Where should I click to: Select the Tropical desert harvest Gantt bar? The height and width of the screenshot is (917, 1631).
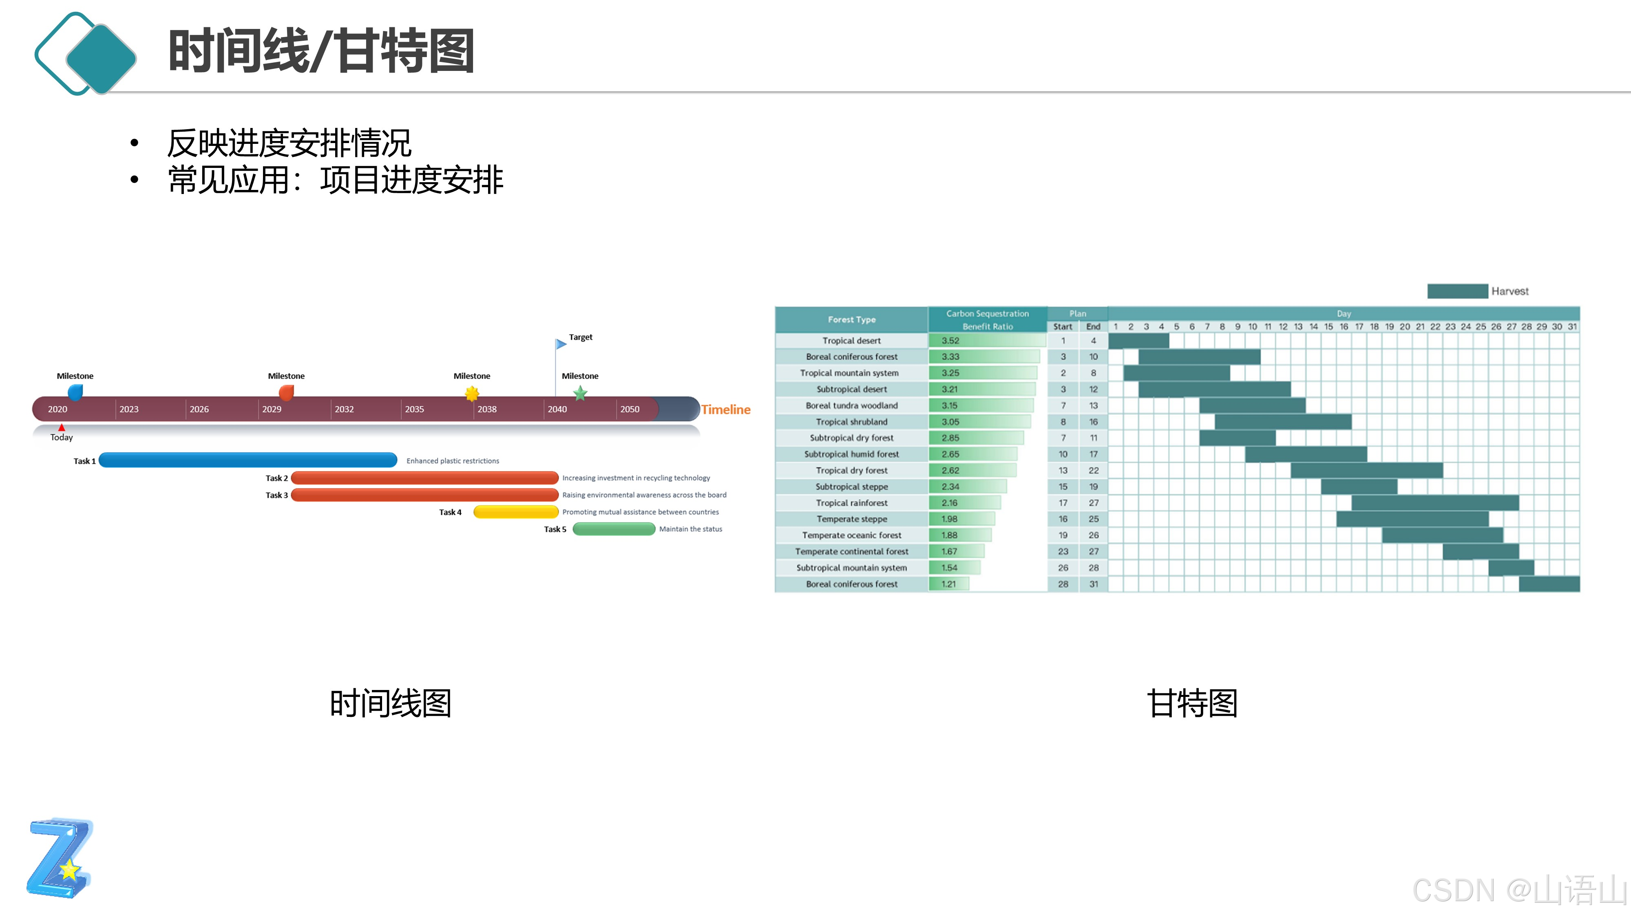tap(1138, 340)
